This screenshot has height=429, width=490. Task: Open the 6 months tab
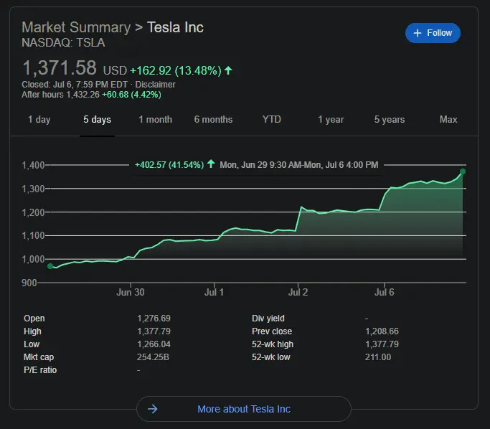(x=213, y=120)
